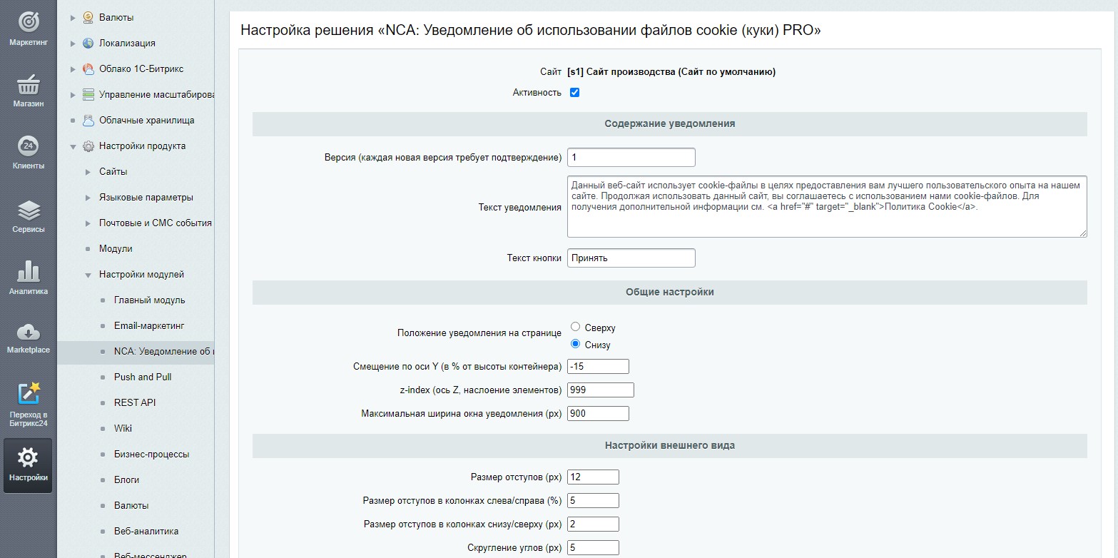The width and height of the screenshot is (1118, 558).
Task: Open the Модули menu link
Action: 116,249
